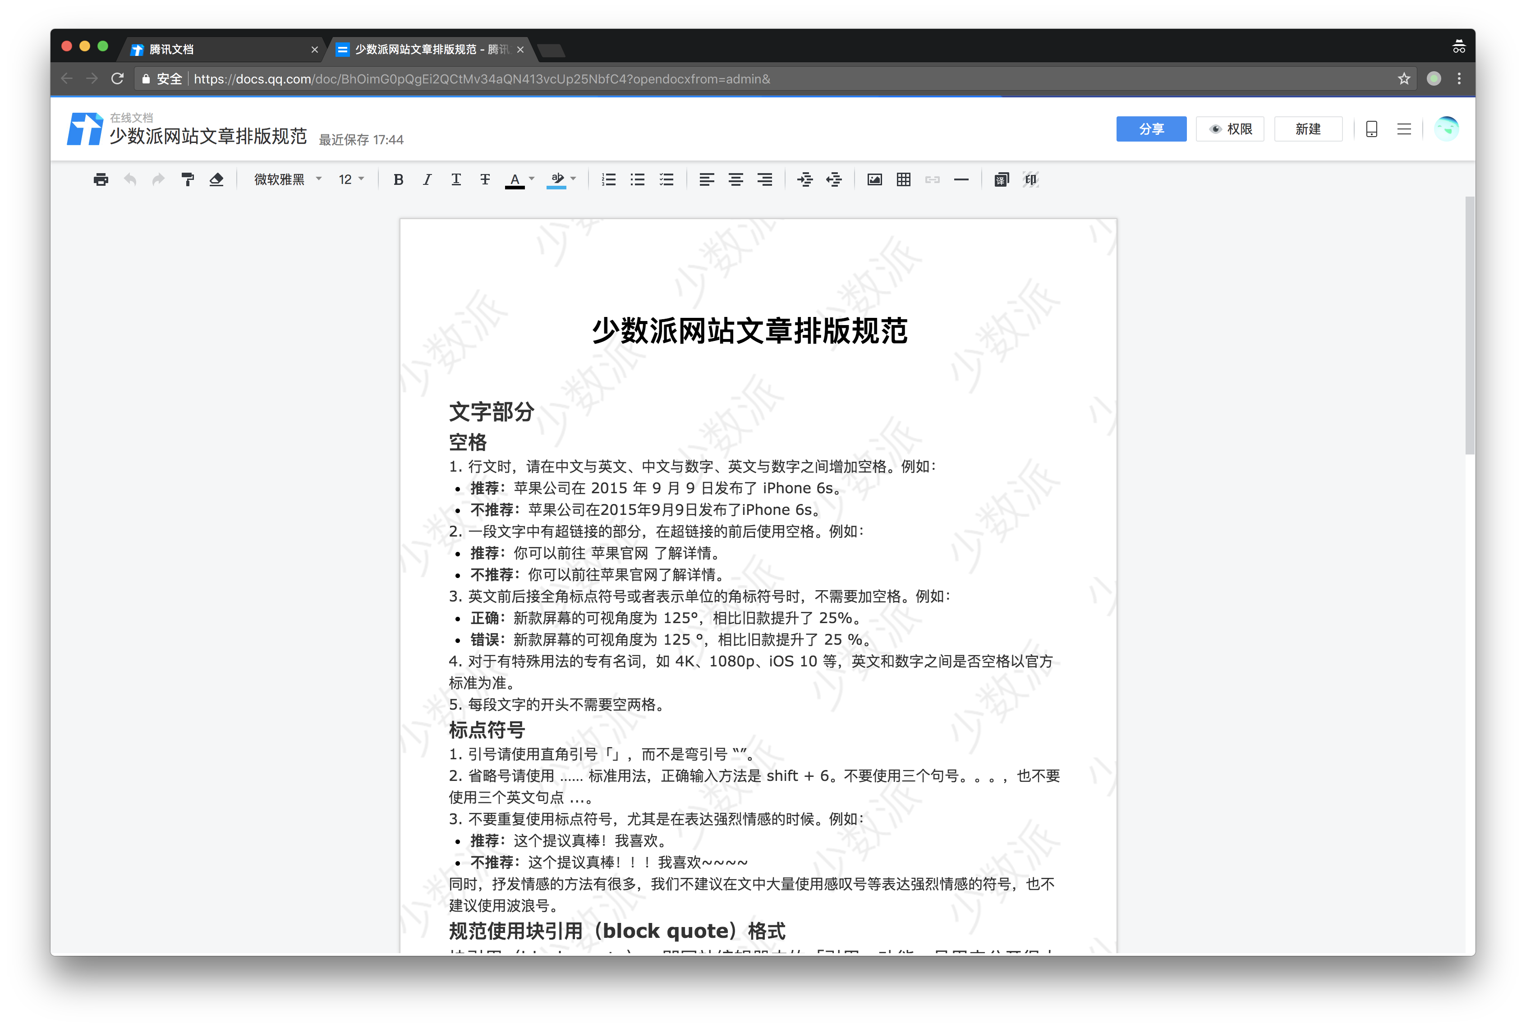The image size is (1526, 1028).
Task: Align text to the left
Action: point(706,179)
